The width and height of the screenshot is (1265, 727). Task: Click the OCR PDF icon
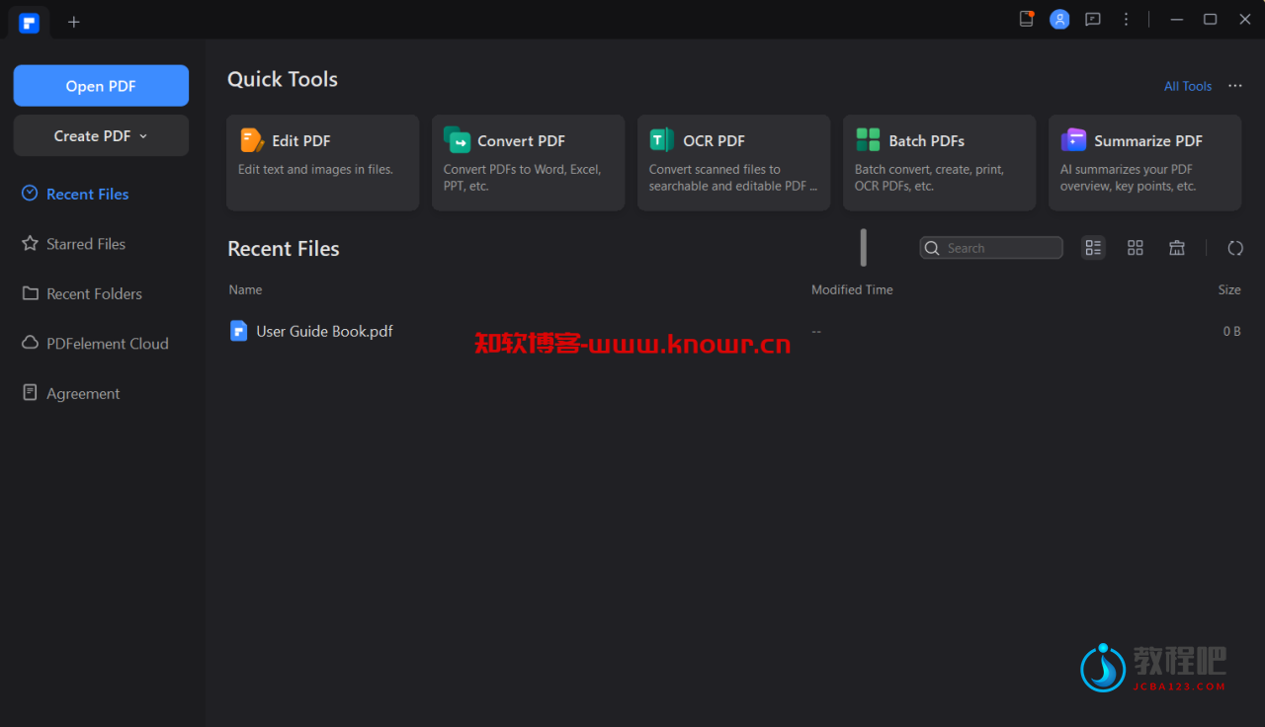pos(662,140)
